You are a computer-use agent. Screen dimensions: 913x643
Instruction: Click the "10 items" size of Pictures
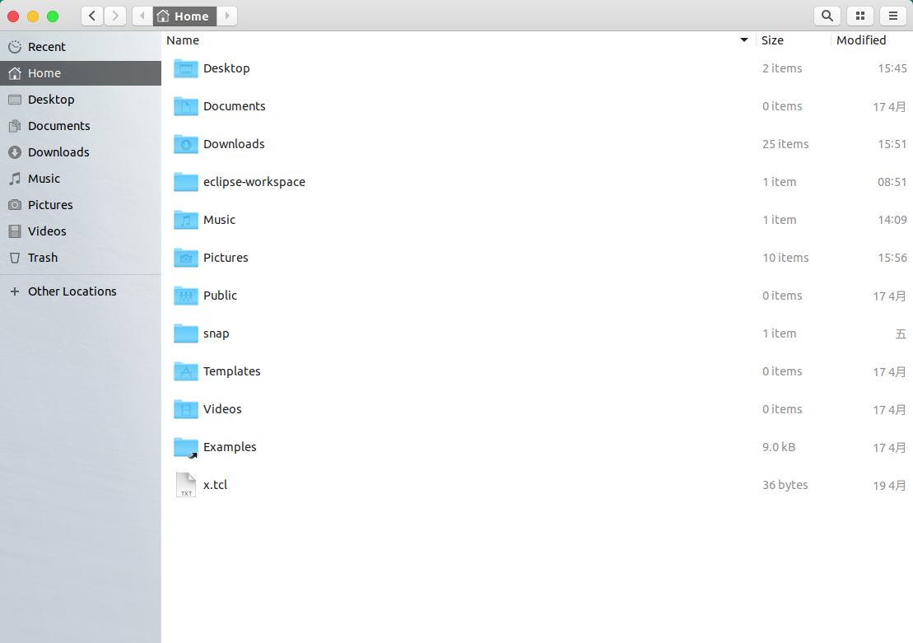point(785,258)
